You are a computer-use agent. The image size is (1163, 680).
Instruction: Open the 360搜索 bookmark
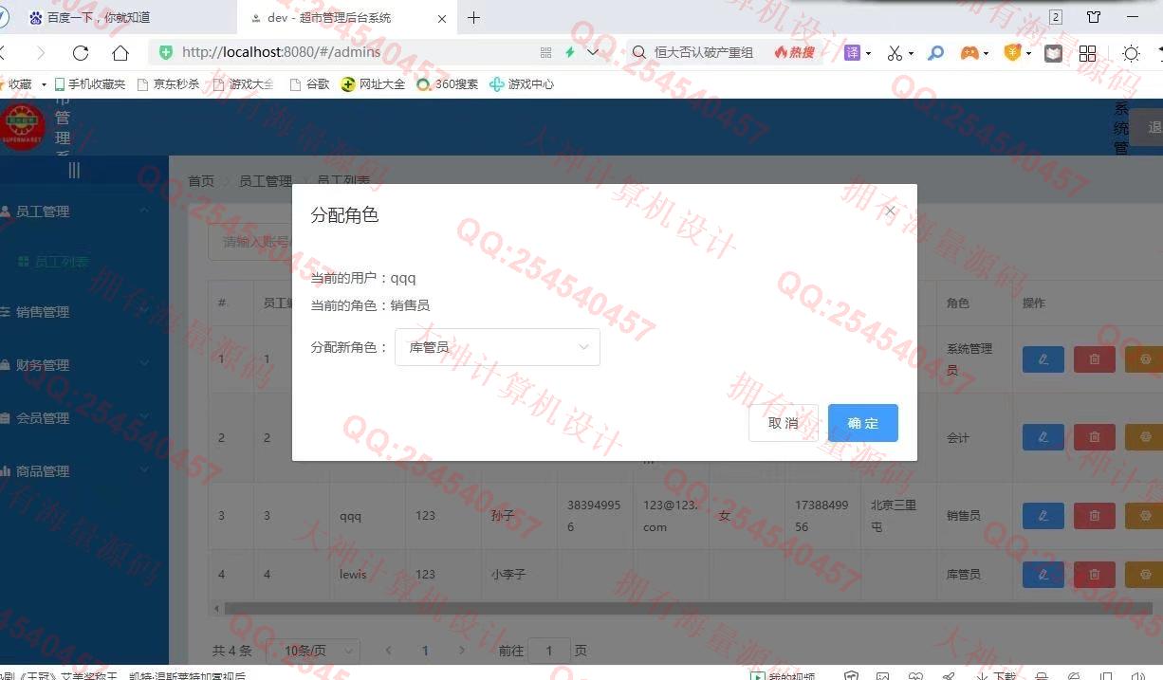pos(447,84)
